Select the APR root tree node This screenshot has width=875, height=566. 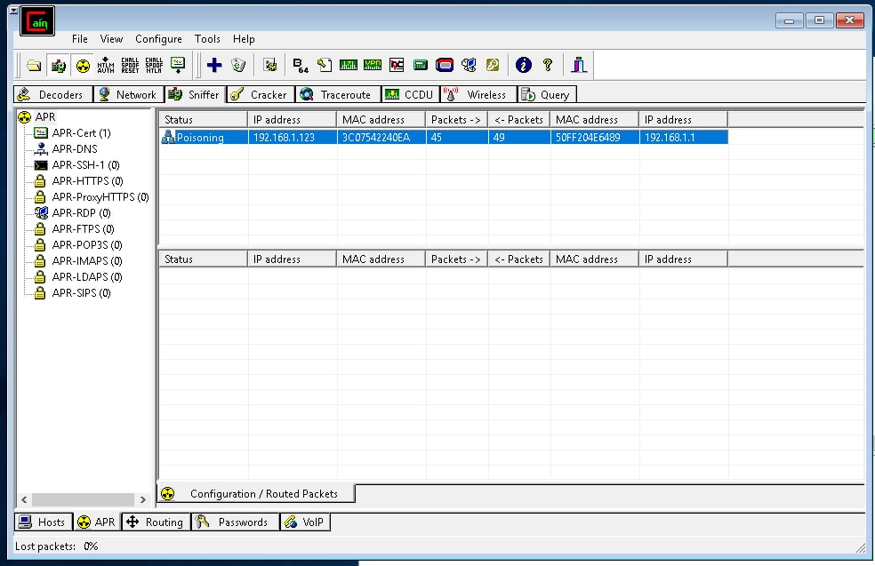44,117
